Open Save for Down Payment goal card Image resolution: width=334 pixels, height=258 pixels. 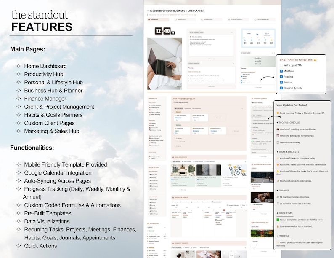pos(183,176)
